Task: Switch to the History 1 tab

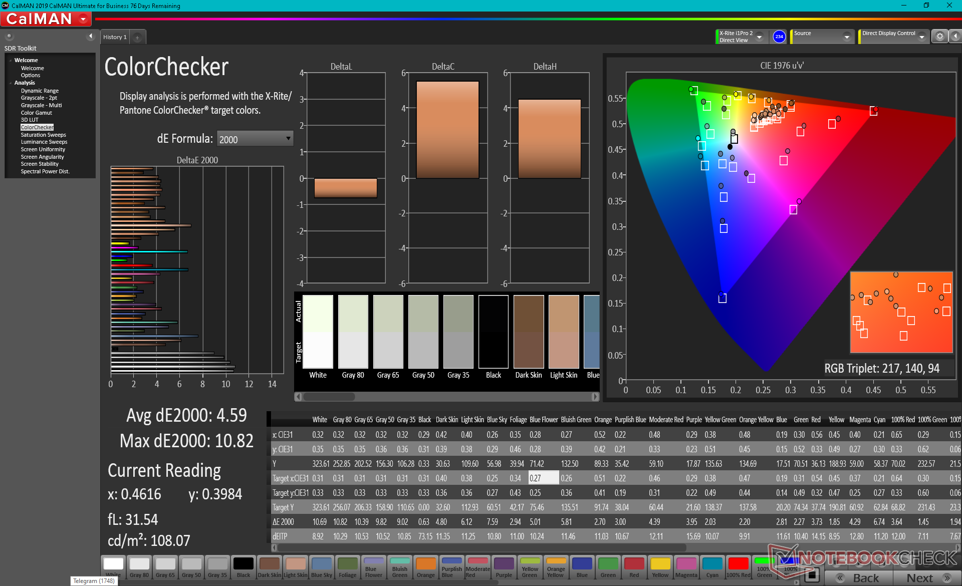Action: tap(115, 37)
